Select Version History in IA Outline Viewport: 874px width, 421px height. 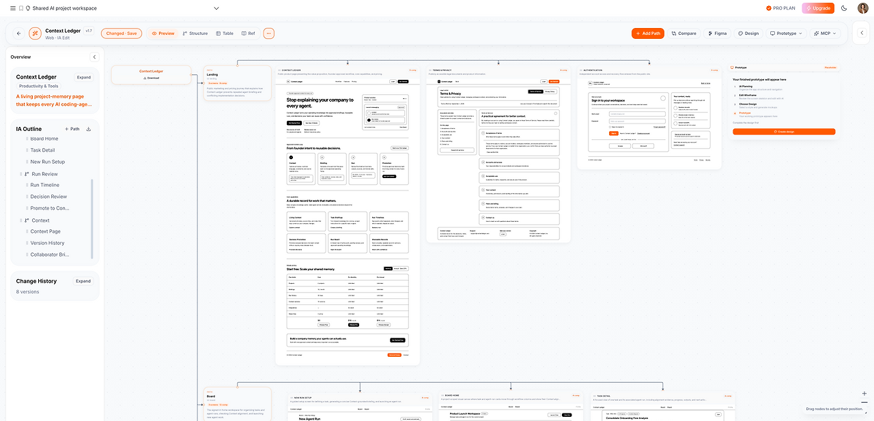point(47,243)
